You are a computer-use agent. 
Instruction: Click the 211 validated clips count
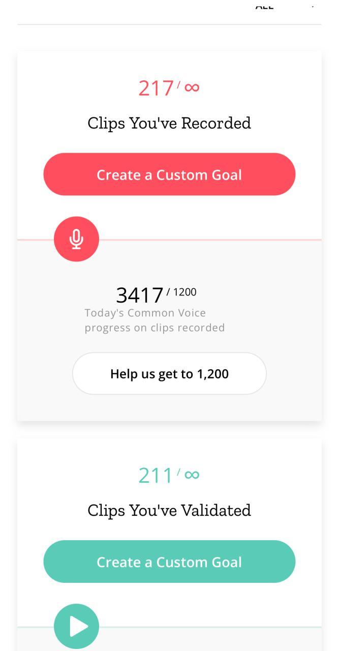point(156,476)
